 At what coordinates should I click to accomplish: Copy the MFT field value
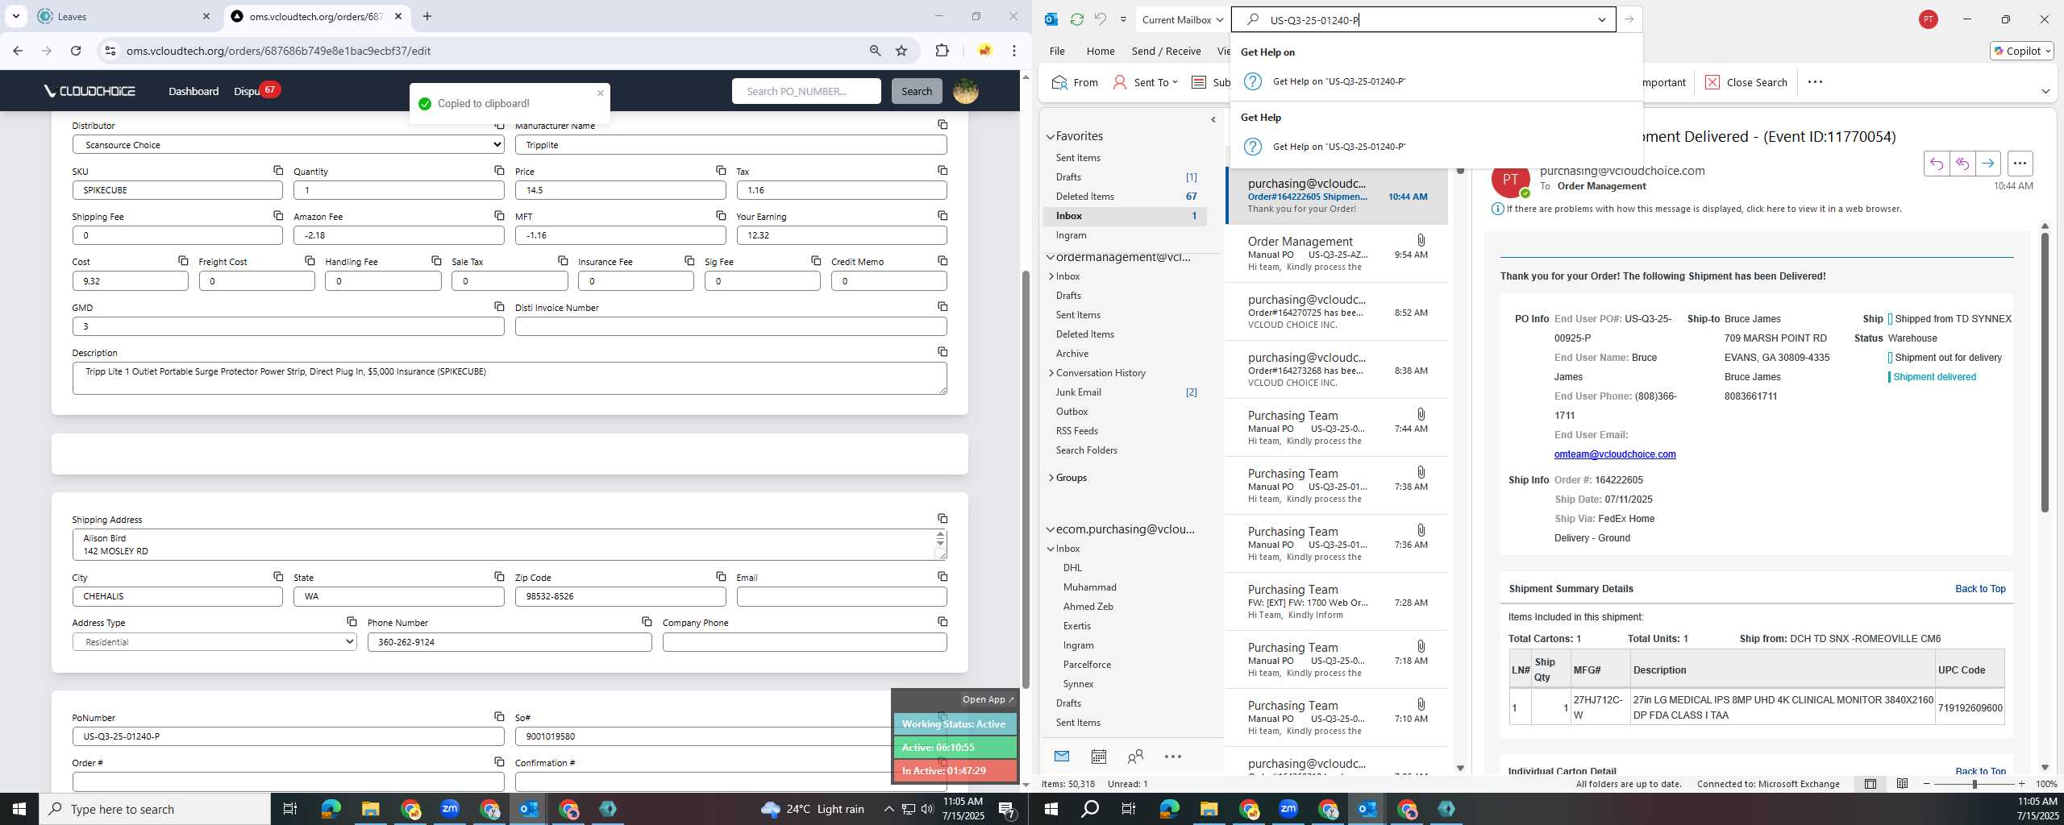[721, 215]
